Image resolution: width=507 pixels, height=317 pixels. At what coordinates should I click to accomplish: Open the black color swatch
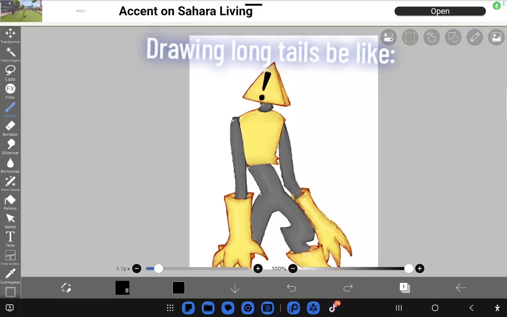point(179,288)
